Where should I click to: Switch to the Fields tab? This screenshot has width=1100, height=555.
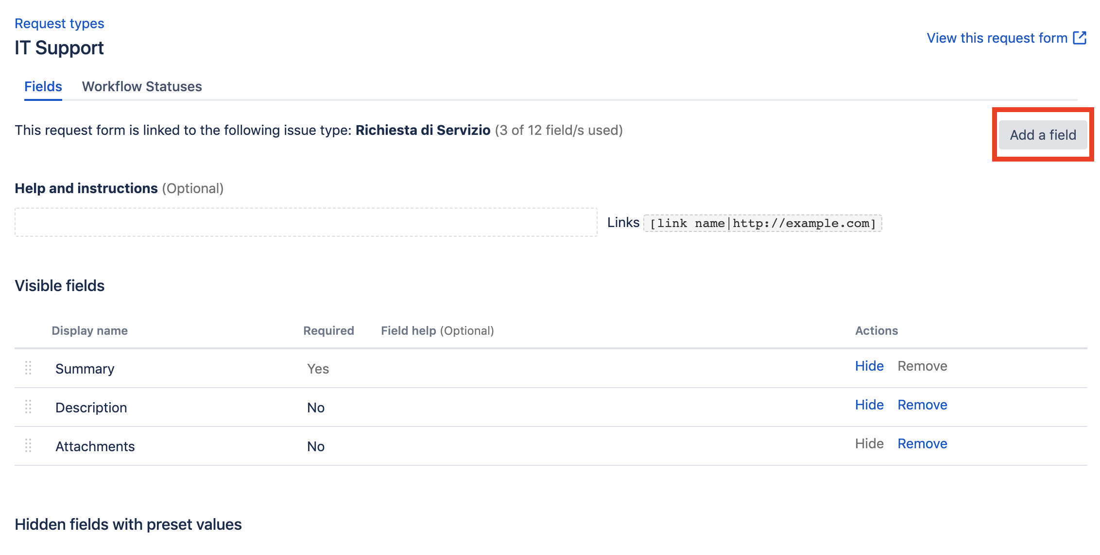(43, 86)
